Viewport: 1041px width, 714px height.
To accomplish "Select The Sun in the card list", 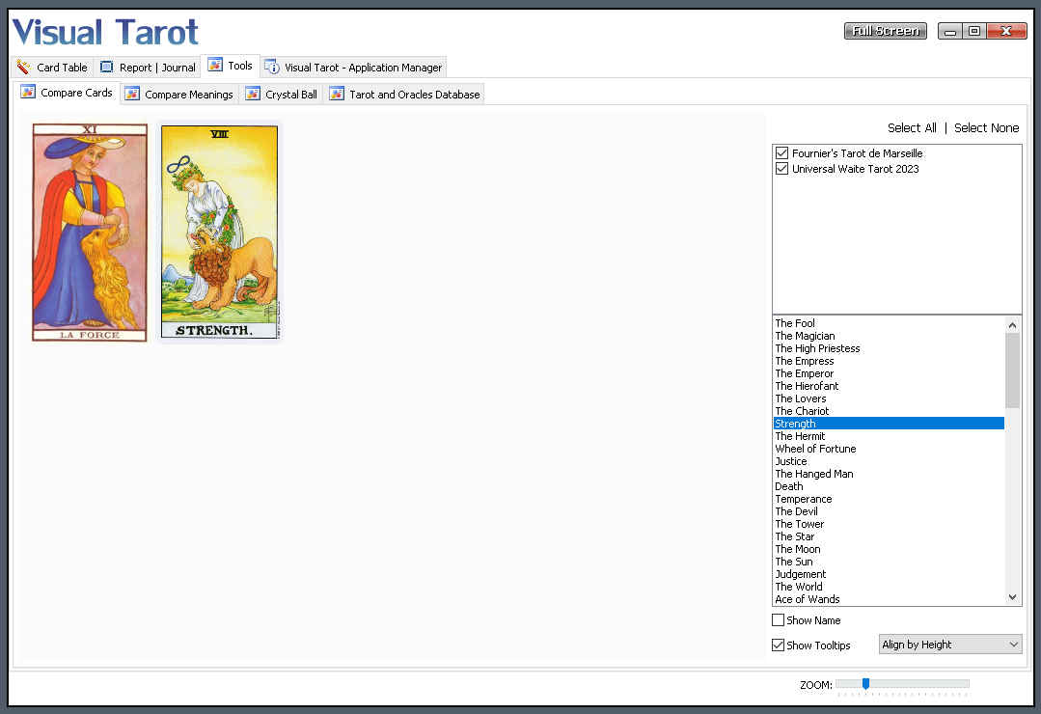I will click(x=889, y=562).
